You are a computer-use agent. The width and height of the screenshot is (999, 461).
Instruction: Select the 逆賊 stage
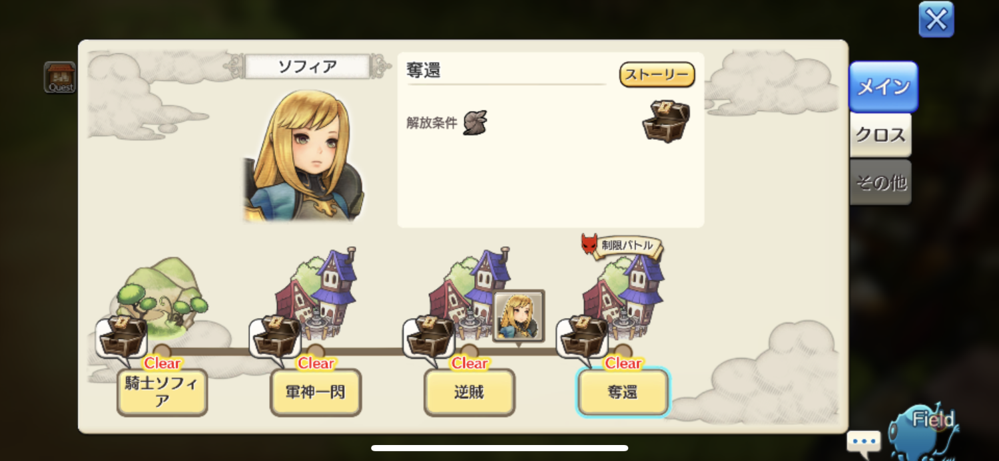pyautogui.click(x=470, y=392)
